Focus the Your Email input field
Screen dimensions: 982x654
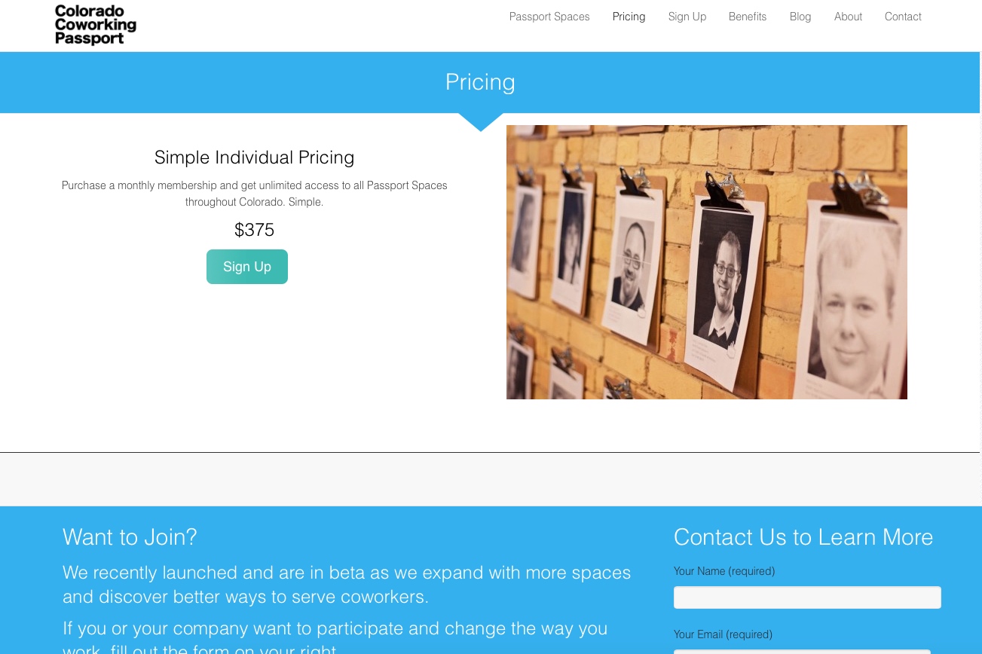[802, 651]
